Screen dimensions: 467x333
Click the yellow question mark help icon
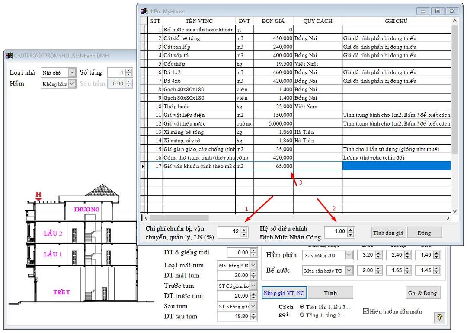[439, 317]
